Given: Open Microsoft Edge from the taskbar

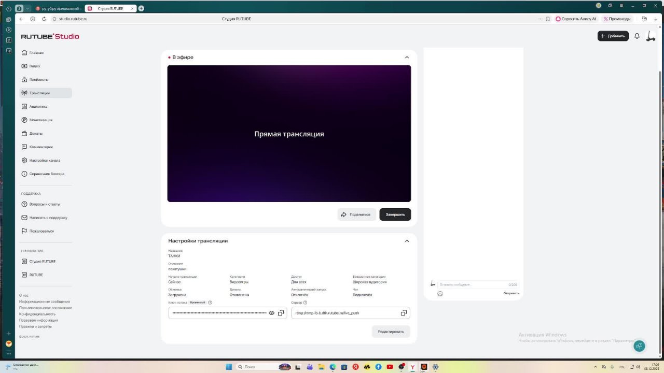Looking at the screenshot, I should (x=333, y=367).
